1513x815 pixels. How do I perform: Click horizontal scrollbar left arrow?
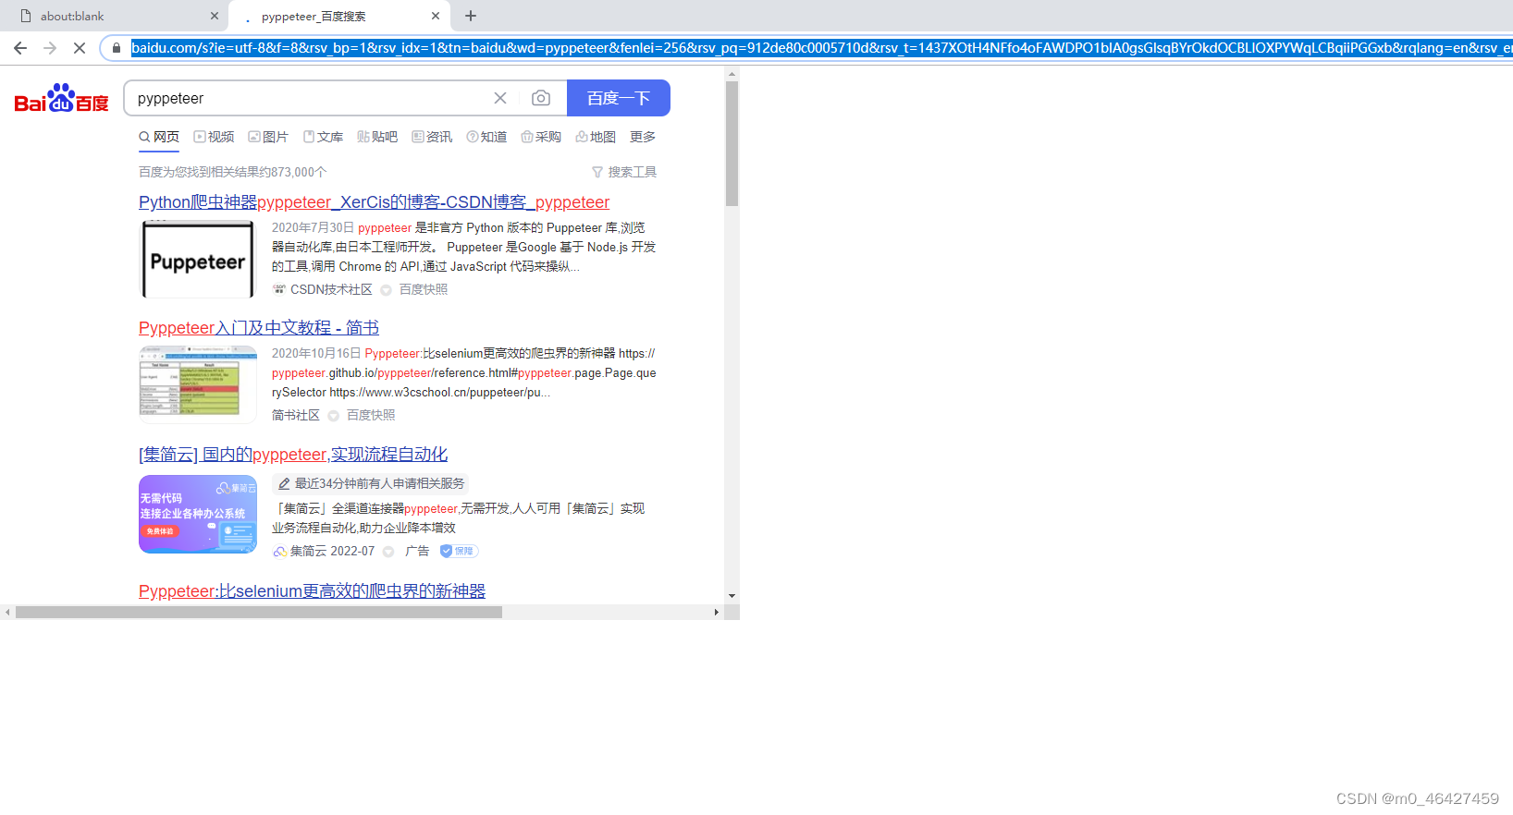7,612
